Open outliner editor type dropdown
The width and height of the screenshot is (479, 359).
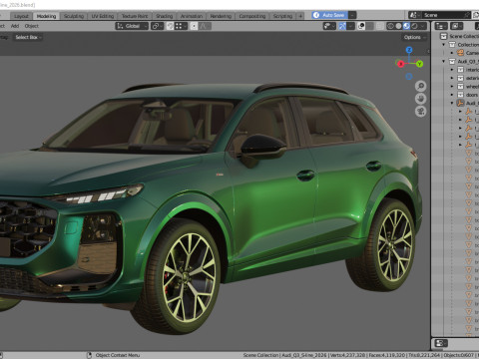point(441,26)
